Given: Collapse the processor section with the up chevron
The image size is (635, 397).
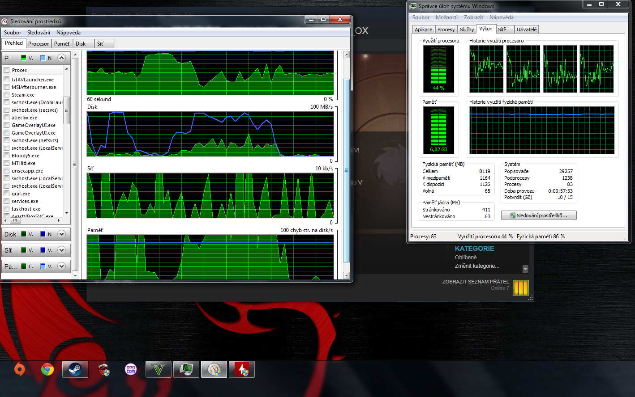Looking at the screenshot, I should (62, 58).
